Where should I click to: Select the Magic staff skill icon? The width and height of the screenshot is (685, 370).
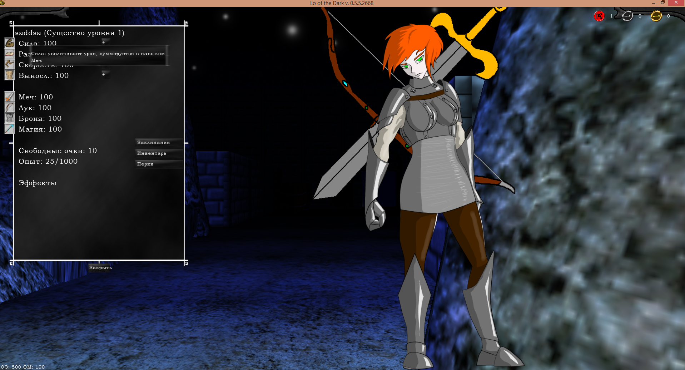[10, 129]
